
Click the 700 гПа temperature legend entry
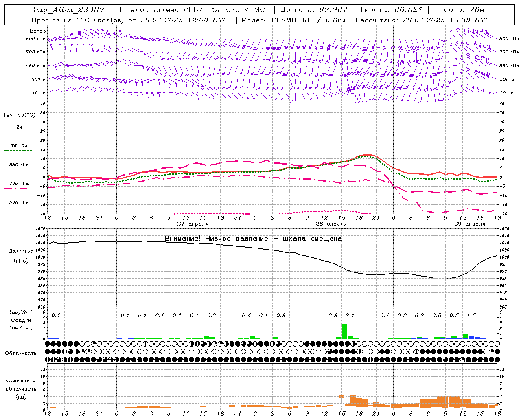tap(19, 184)
